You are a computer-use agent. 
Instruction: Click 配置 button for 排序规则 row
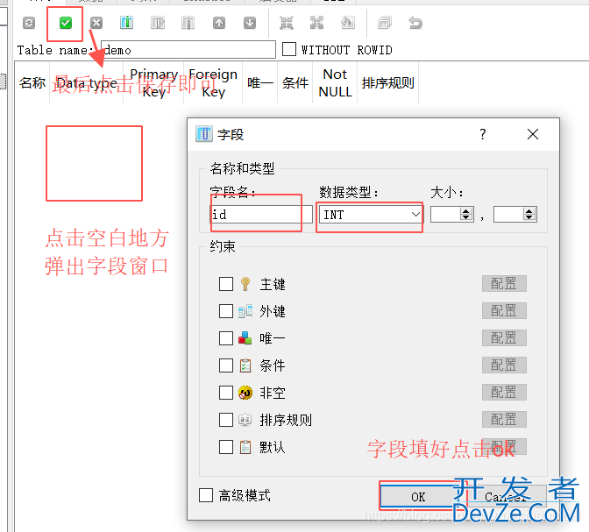[504, 419]
